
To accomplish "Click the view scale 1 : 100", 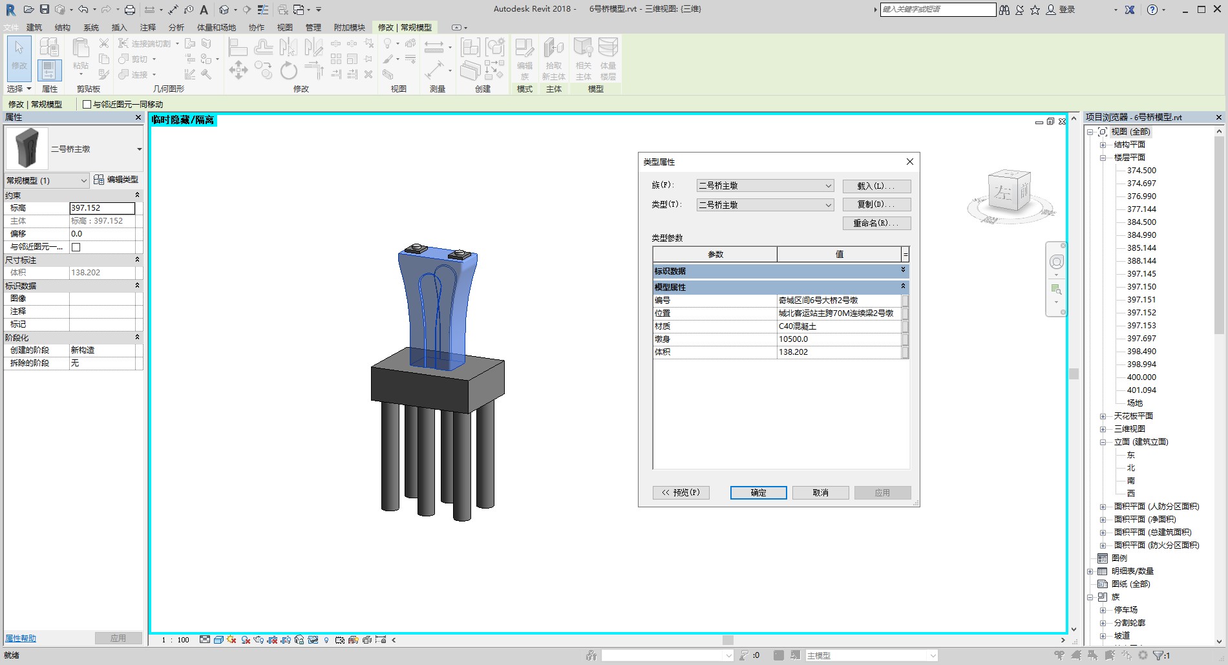I will click(176, 640).
